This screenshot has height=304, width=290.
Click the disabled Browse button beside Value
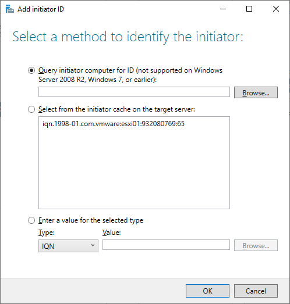[256, 245]
